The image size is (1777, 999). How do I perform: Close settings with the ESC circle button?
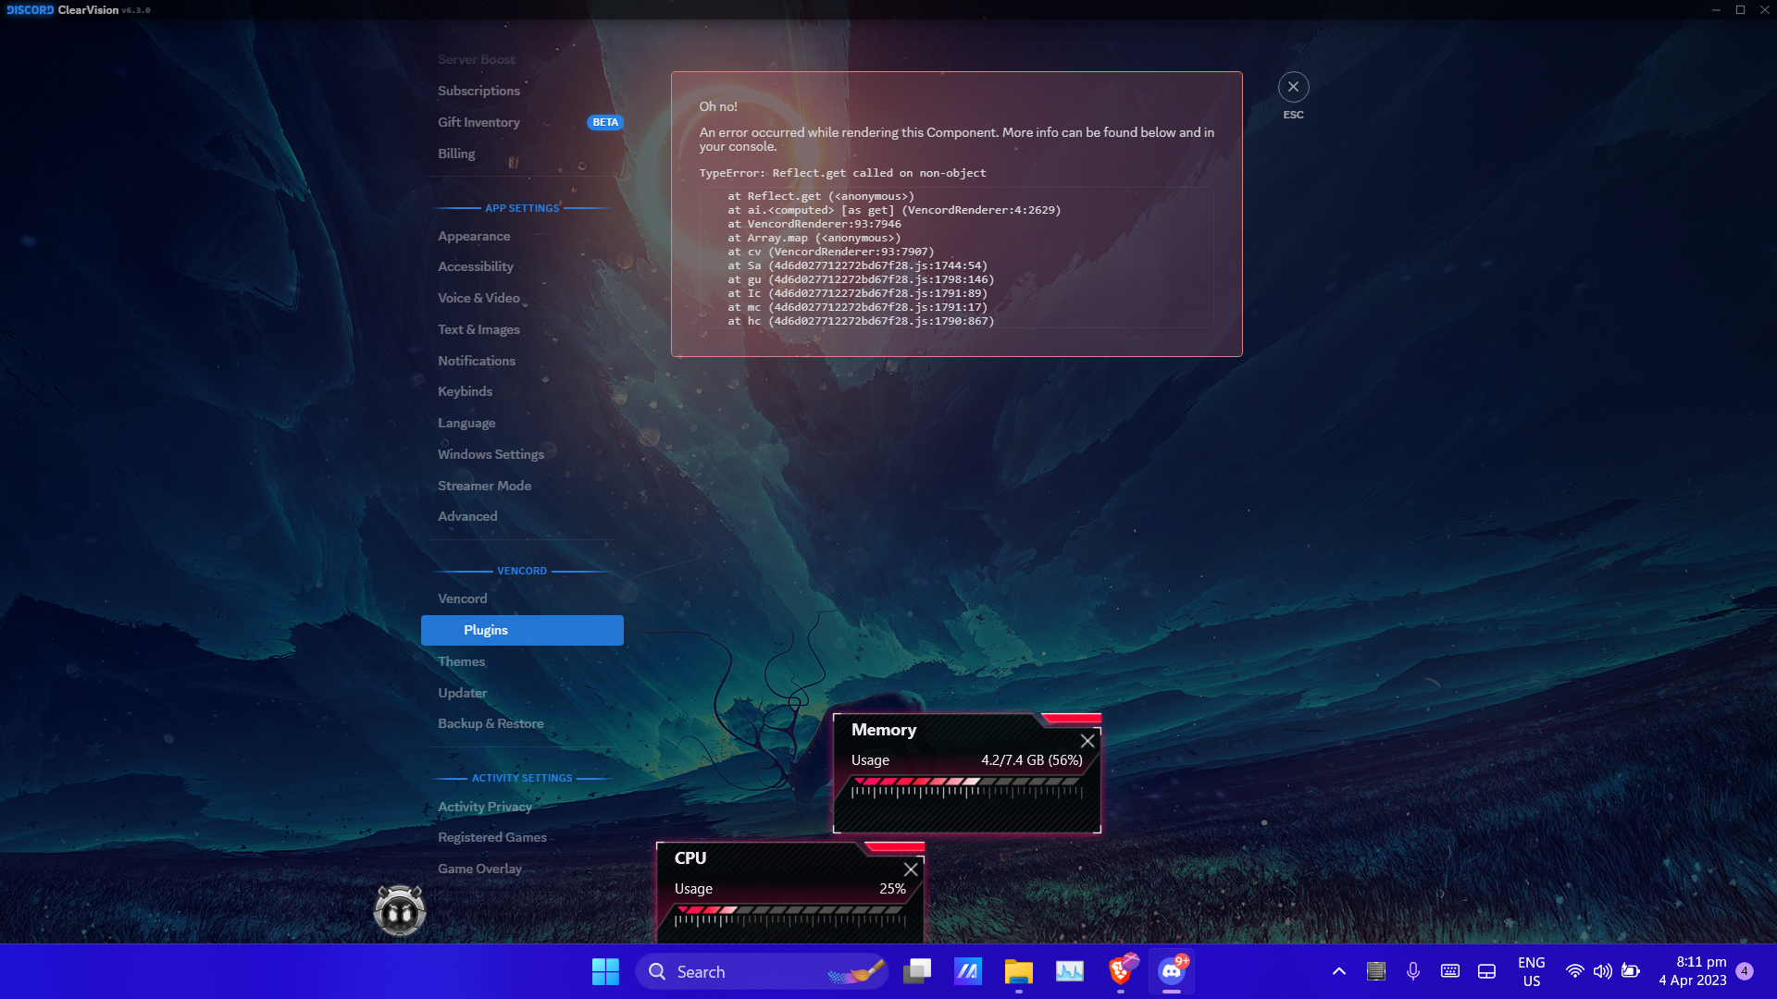(x=1293, y=87)
